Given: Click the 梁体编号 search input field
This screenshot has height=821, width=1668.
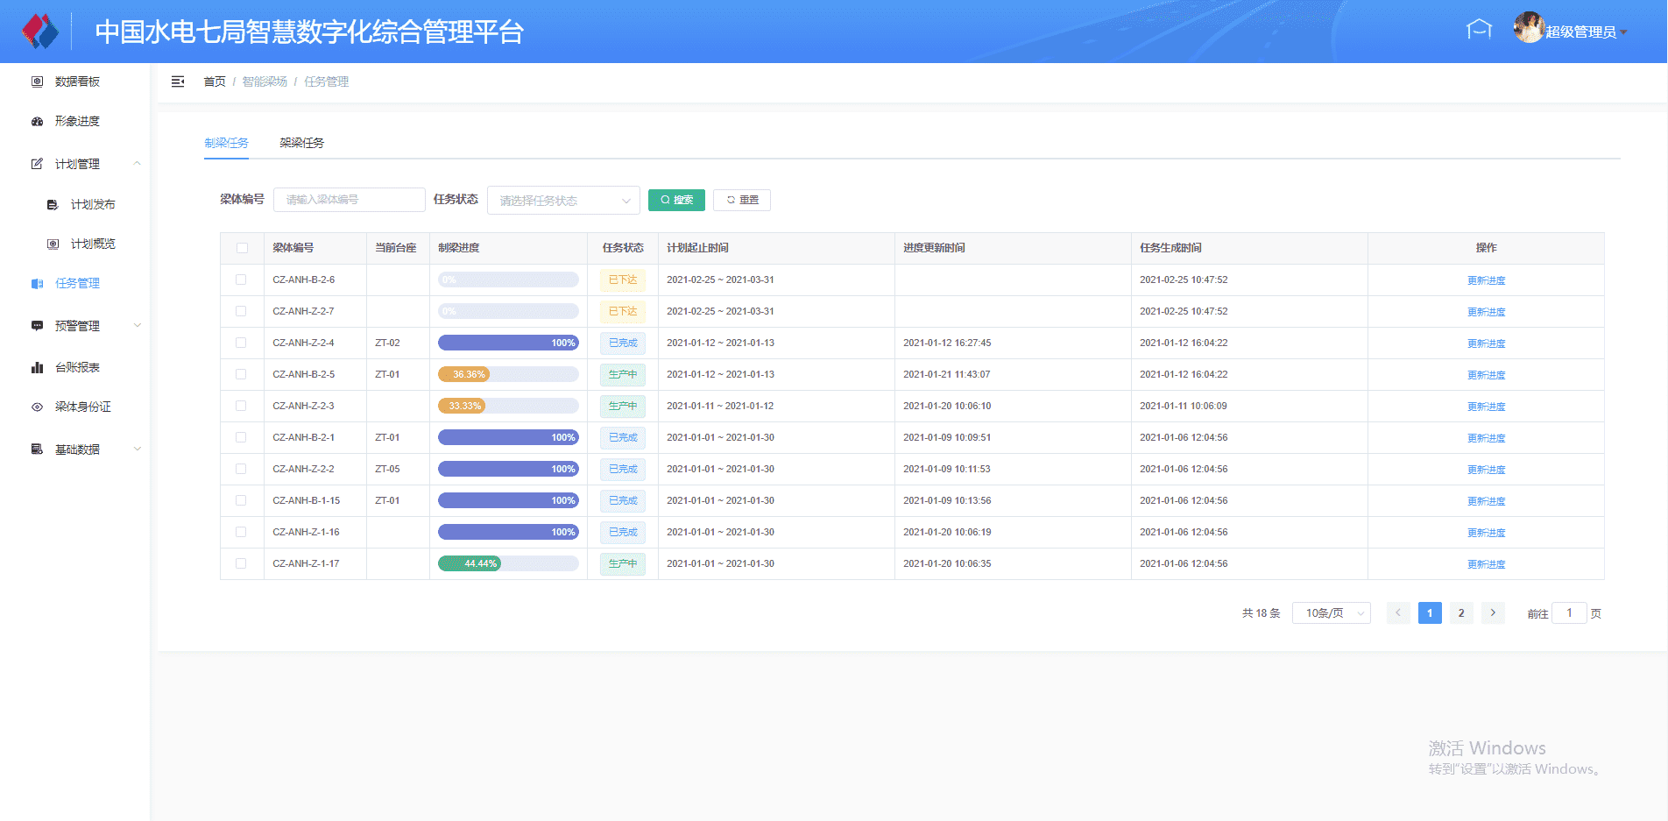Looking at the screenshot, I should coord(349,200).
